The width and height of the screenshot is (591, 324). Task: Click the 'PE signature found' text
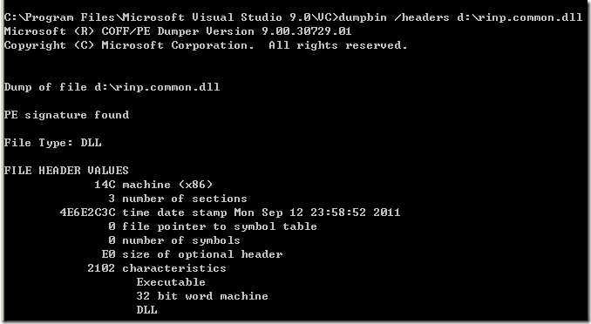[67, 115]
